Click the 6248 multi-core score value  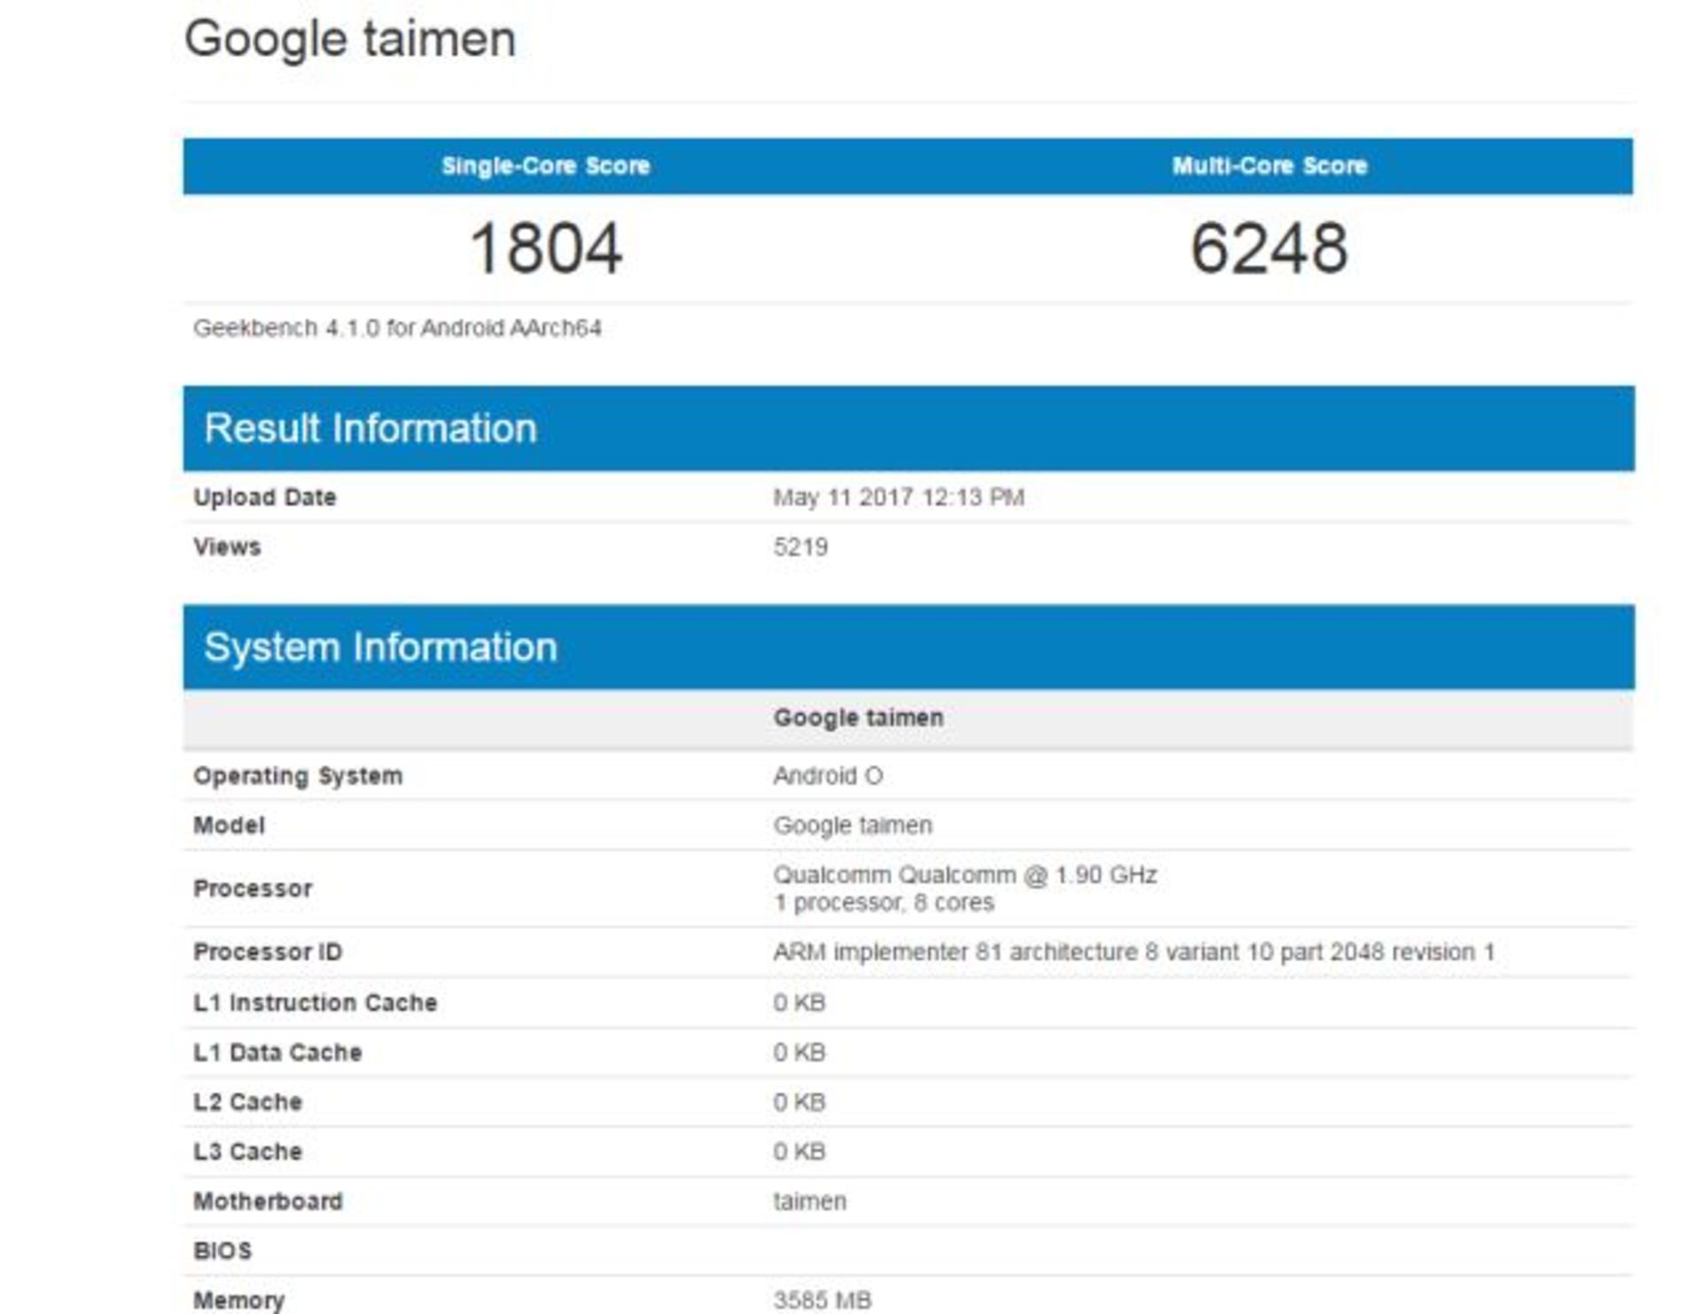[1269, 247]
